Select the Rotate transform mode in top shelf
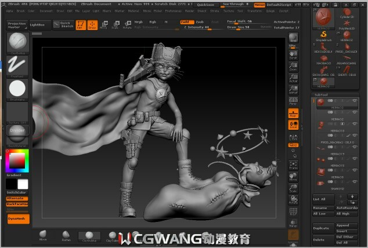 pyautogui.click(x=127, y=25)
